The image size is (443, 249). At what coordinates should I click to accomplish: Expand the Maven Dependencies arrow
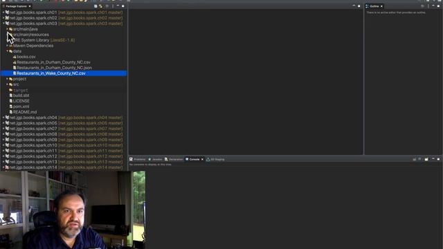pos(7,46)
